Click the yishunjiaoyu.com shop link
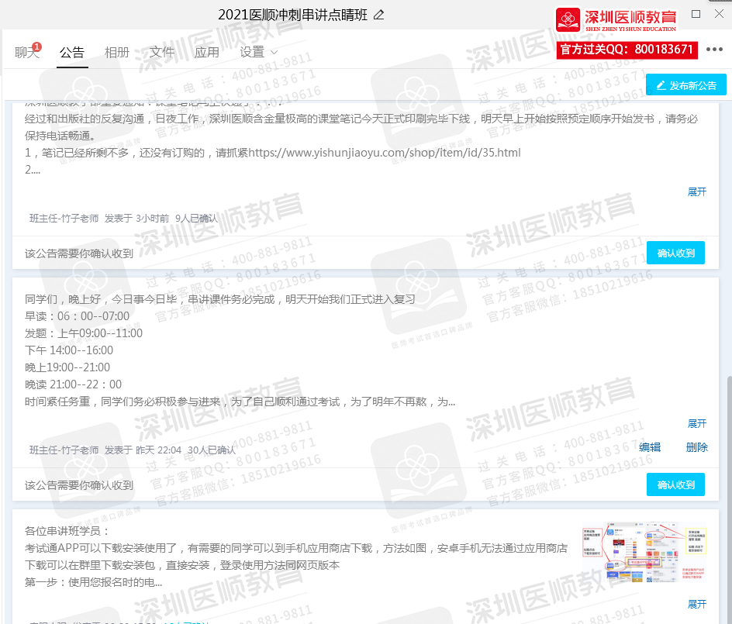The image size is (732, 624). click(384, 153)
